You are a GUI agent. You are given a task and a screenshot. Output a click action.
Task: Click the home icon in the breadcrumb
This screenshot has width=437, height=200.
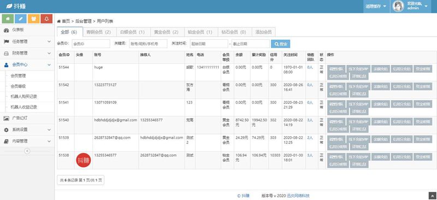coord(59,21)
